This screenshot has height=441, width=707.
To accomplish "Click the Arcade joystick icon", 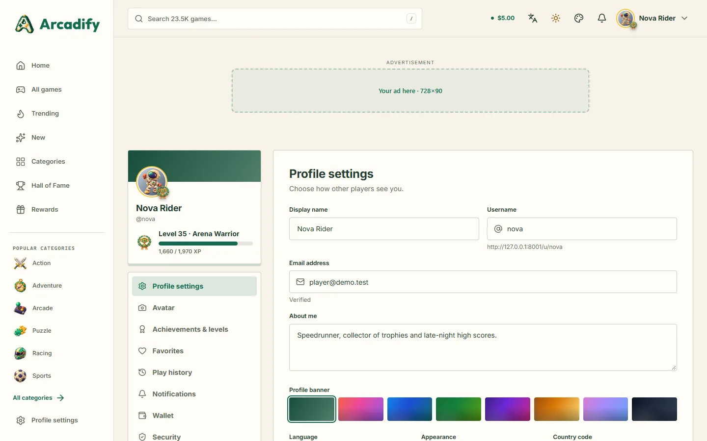I will click(20, 308).
